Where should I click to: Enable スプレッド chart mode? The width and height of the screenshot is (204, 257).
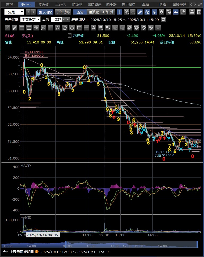pyautogui.click(x=108, y=12)
